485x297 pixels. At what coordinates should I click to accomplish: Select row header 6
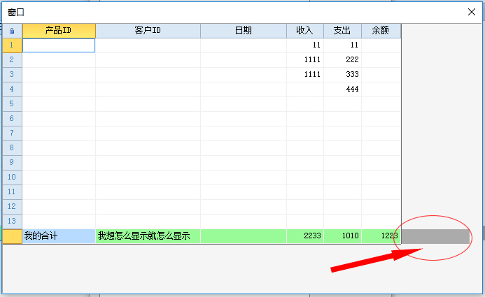(12, 119)
